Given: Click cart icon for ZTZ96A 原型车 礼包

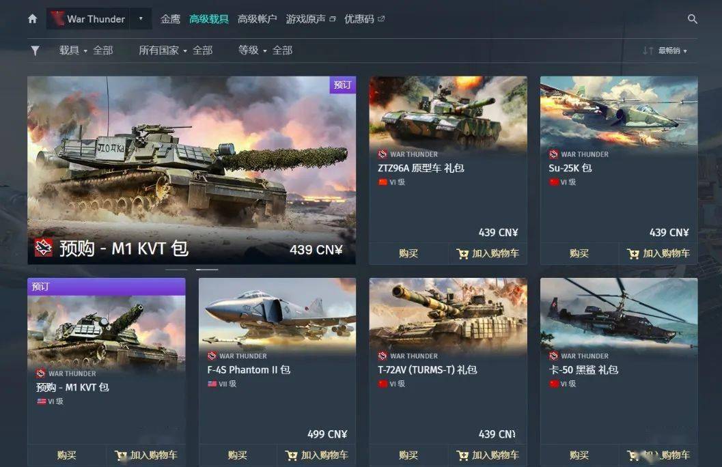Looking at the screenshot, I should tap(462, 253).
